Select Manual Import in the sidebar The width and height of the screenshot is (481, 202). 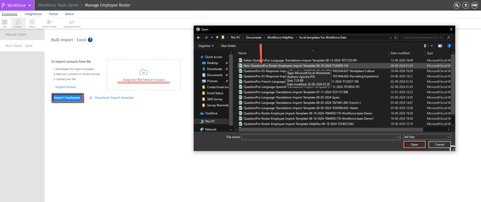[16, 35]
